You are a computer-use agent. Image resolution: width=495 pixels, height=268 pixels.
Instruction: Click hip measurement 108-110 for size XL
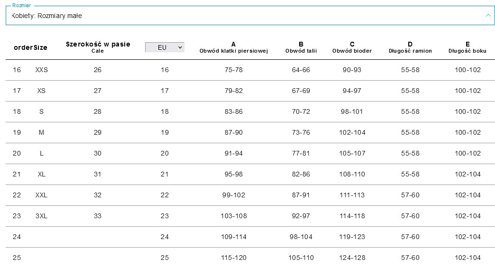(352, 174)
